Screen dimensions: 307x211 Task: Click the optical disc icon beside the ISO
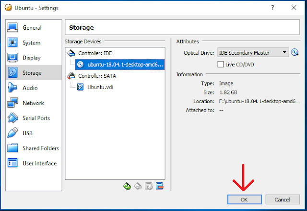coord(80,64)
